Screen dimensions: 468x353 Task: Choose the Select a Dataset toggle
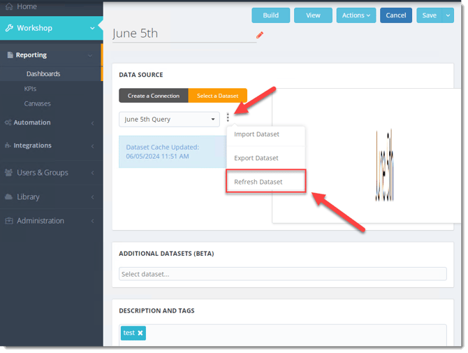click(x=217, y=96)
